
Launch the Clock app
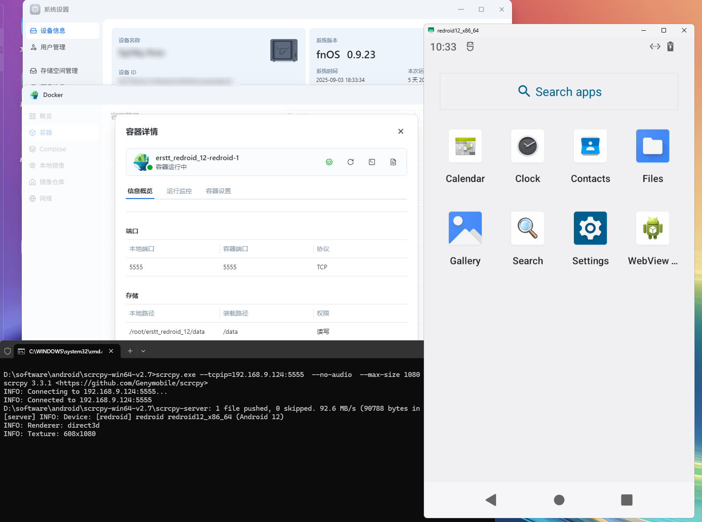point(527,146)
